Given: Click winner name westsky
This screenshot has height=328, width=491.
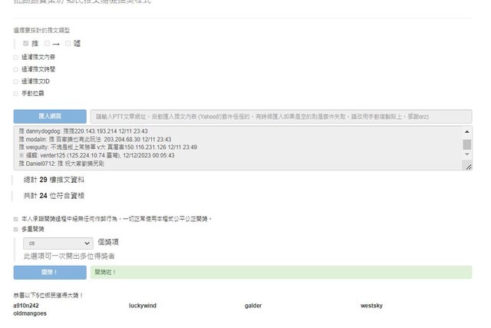Looking at the screenshot, I should (371, 306).
